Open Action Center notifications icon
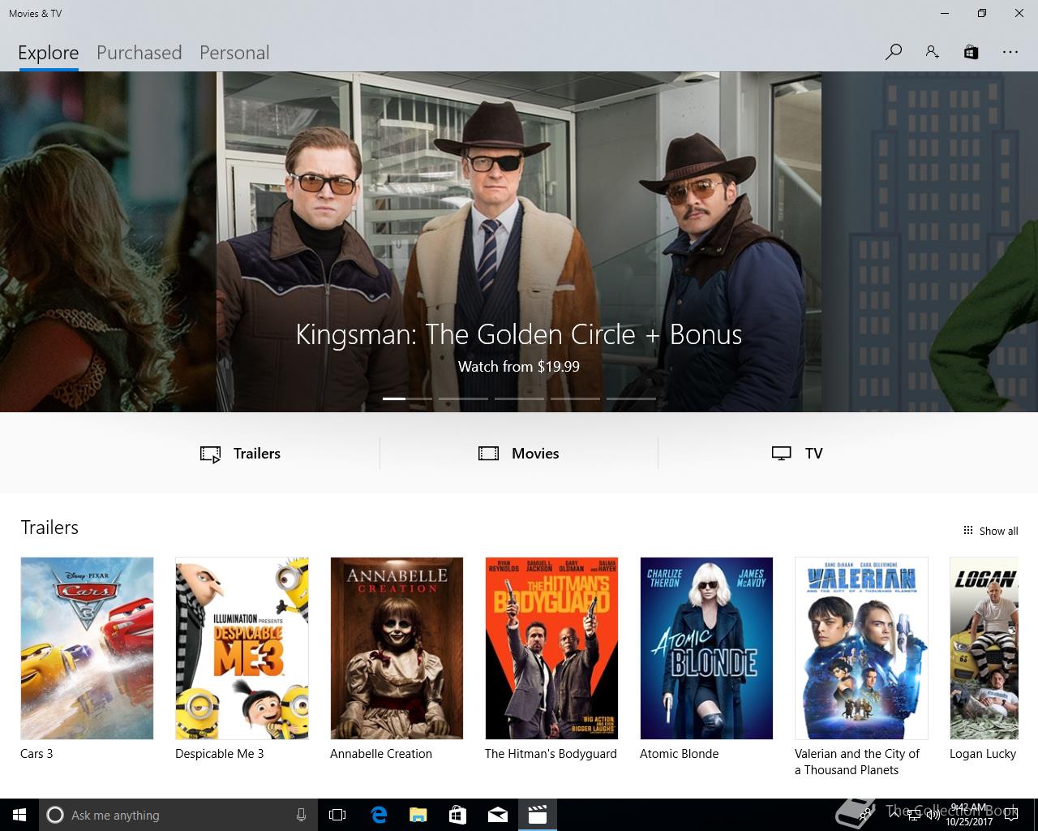The height and width of the screenshot is (831, 1038). [x=1011, y=815]
